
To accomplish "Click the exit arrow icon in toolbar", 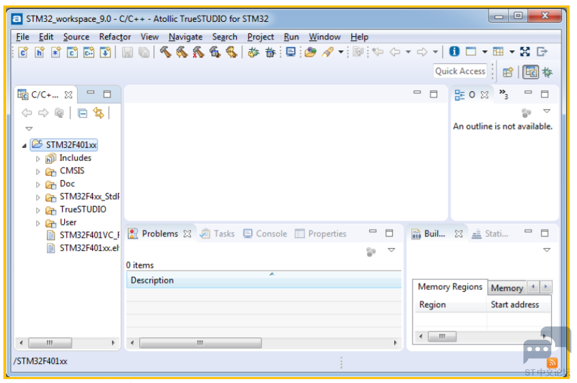I will point(542,52).
